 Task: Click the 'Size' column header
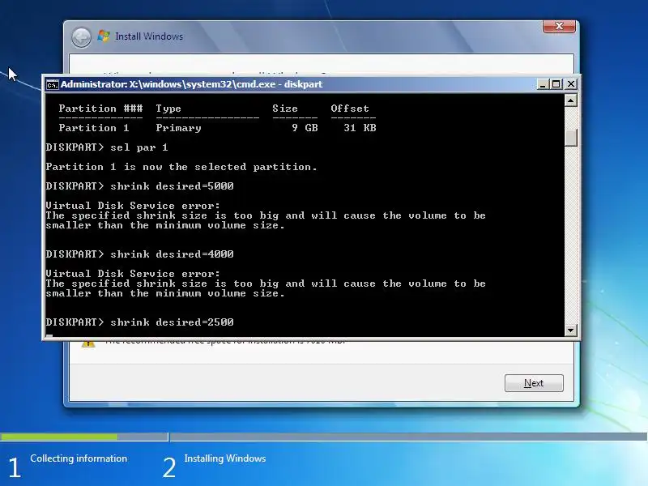285,109
